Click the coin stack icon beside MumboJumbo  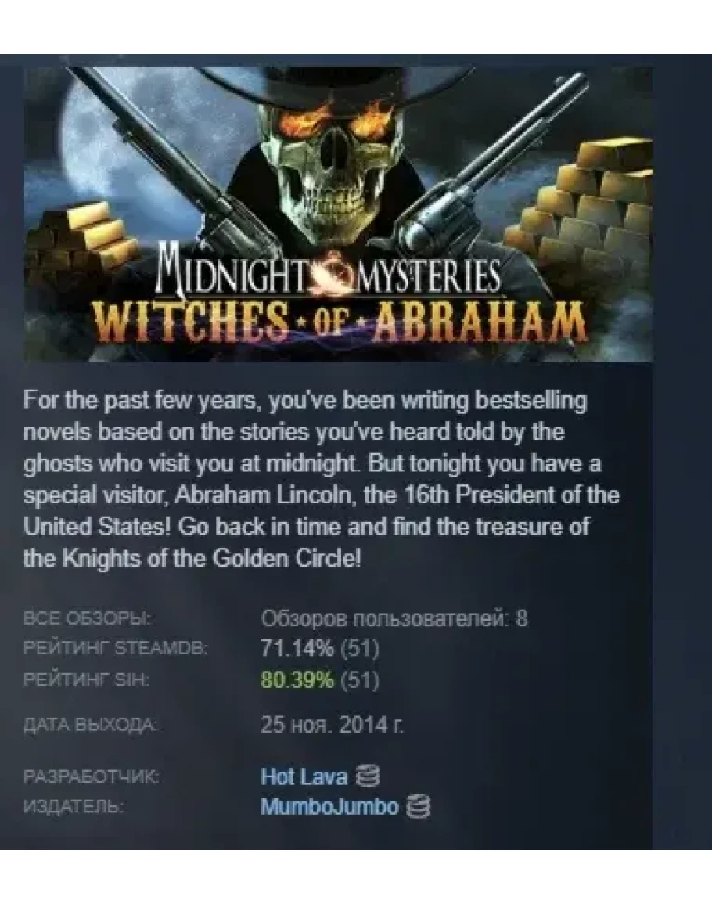click(419, 806)
